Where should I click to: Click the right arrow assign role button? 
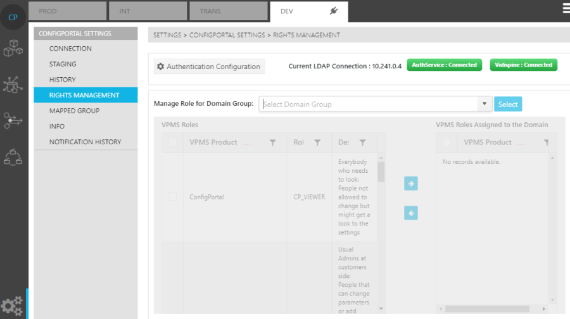point(411,184)
